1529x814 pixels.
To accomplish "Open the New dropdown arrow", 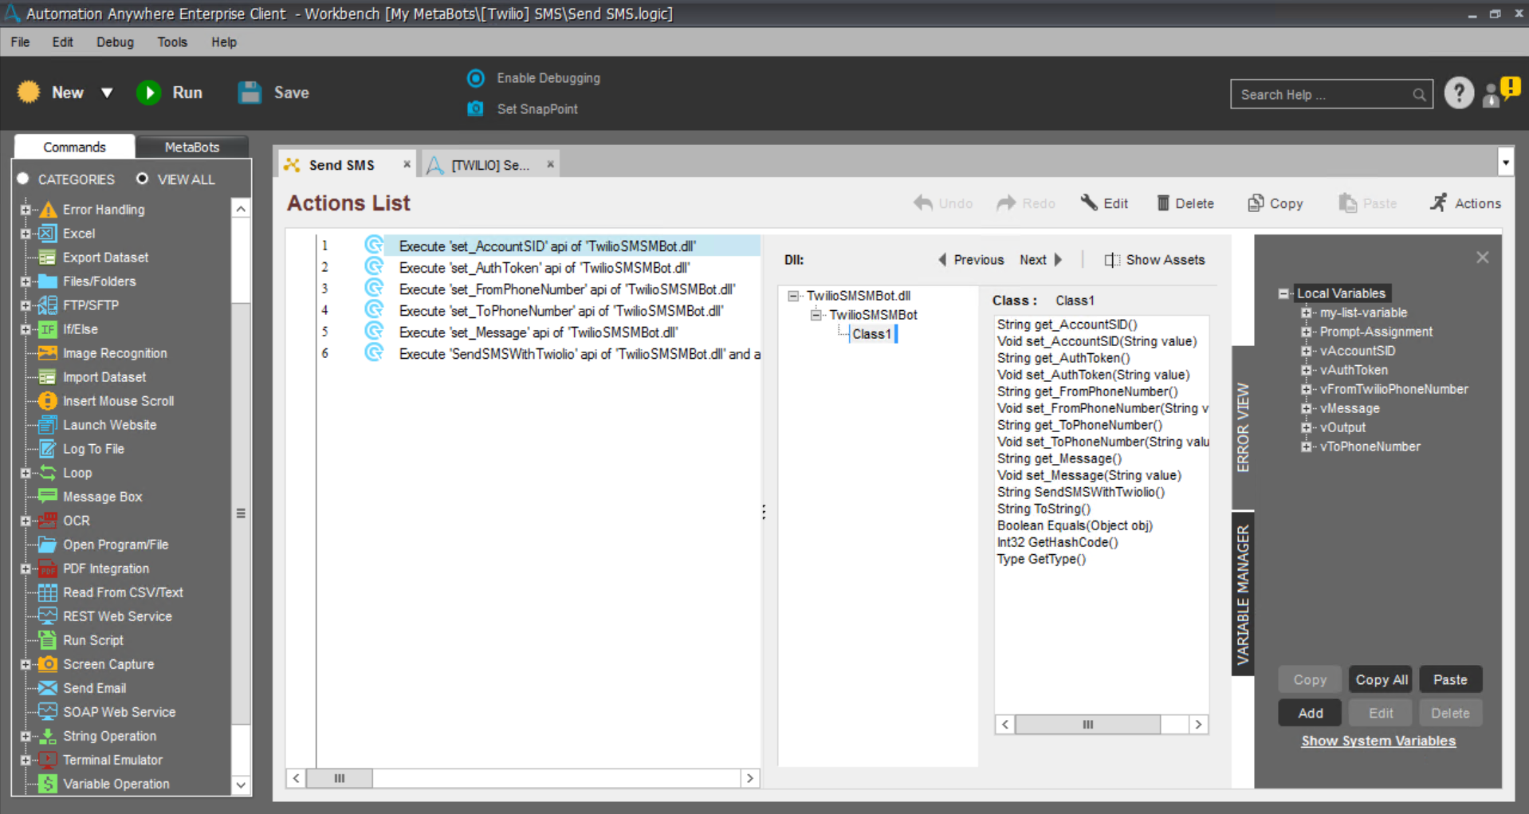I will click(107, 93).
